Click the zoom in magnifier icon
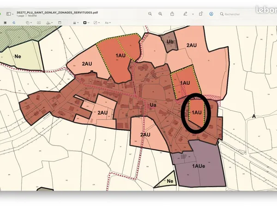This screenshot has width=277, height=207. pyautogui.click(x=160, y=14)
